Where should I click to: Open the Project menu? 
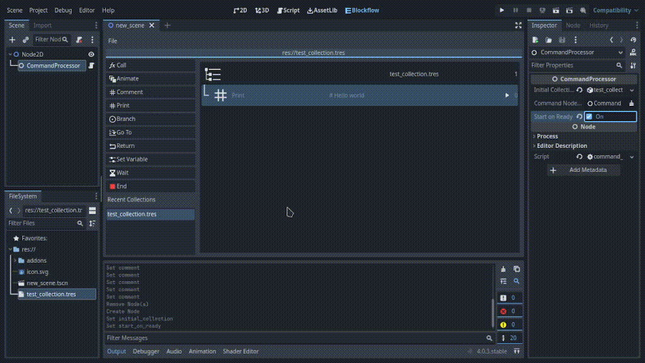tap(38, 10)
